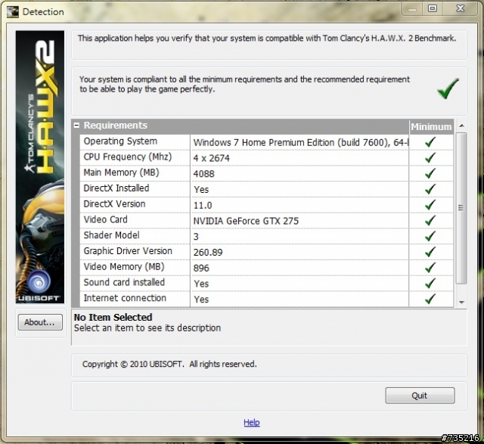Click the H.A.W.X. 2 banner image
The width and height of the screenshot is (484, 444).
[x=40, y=166]
